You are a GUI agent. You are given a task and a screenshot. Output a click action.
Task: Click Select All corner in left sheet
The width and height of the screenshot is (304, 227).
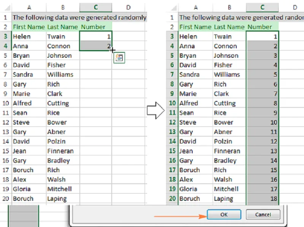coord(6,8)
